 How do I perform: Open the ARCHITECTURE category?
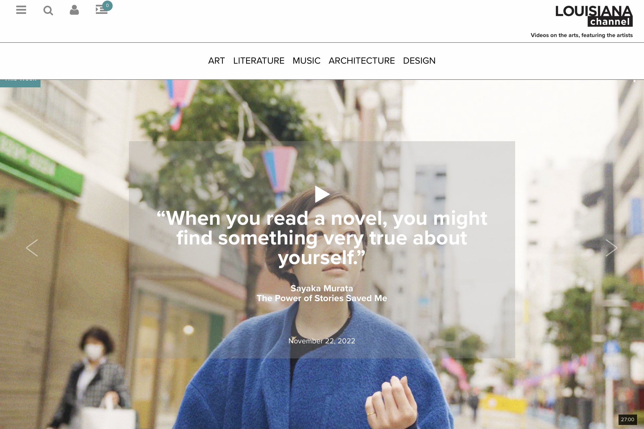(362, 61)
